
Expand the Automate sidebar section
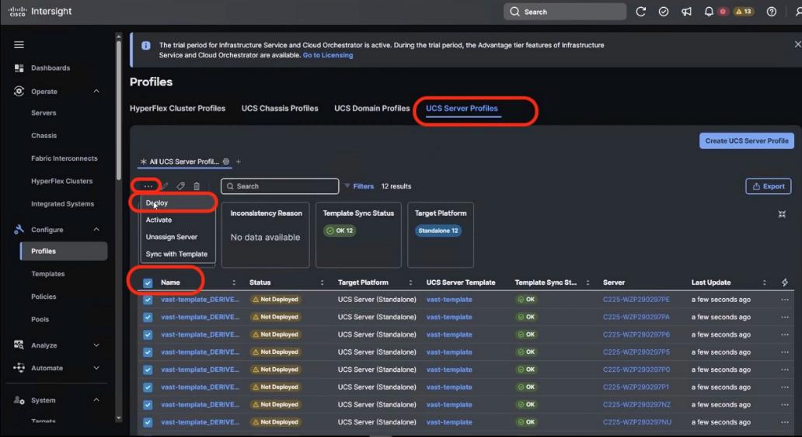(x=96, y=368)
